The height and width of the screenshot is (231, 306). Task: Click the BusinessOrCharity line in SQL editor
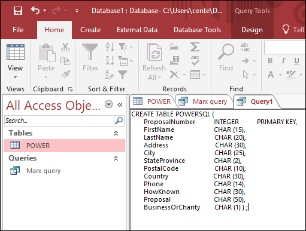196,207
